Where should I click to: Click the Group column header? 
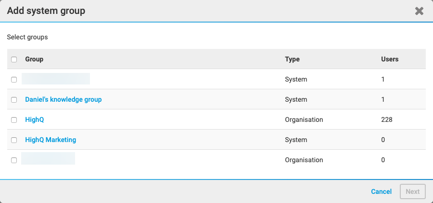(x=34, y=59)
